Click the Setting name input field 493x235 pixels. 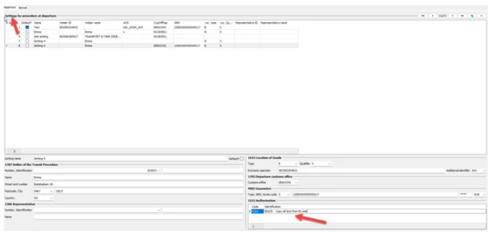(x=130, y=159)
